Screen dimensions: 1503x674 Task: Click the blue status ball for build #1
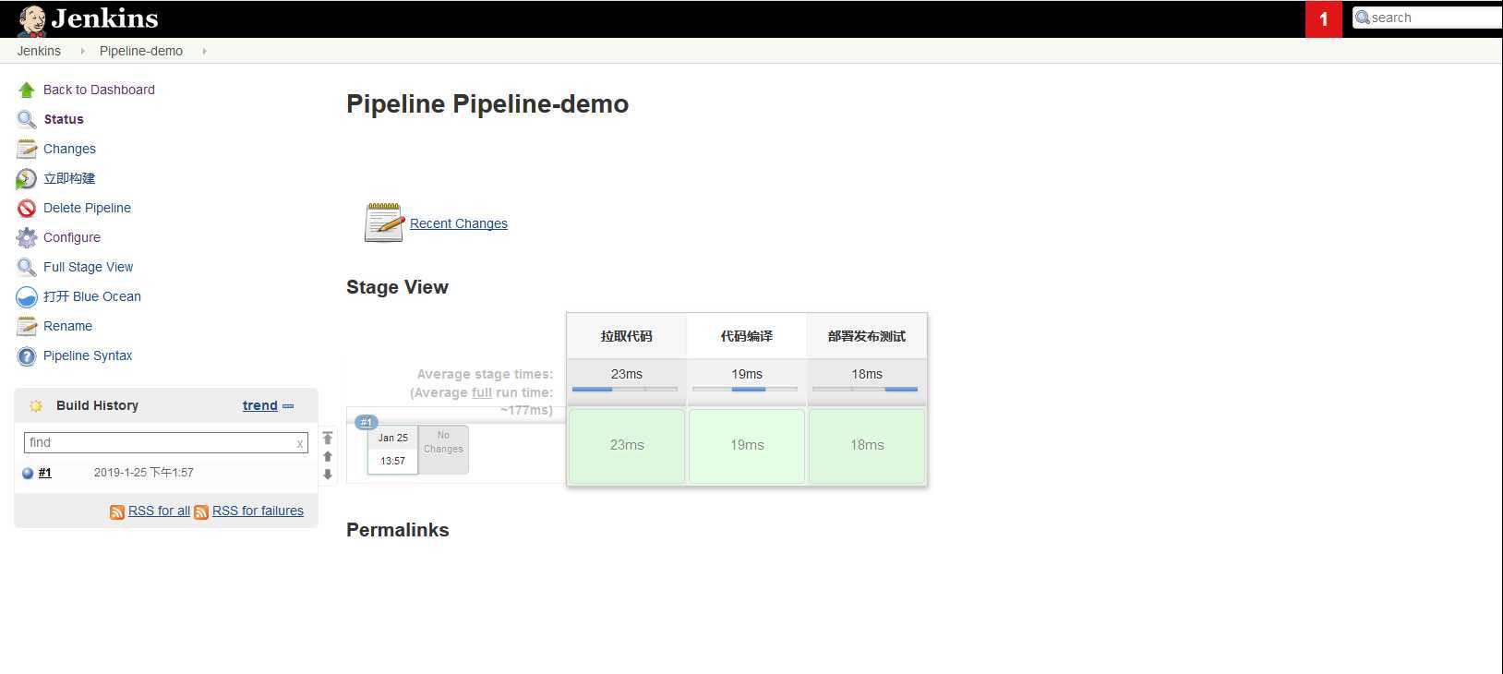pyautogui.click(x=28, y=473)
